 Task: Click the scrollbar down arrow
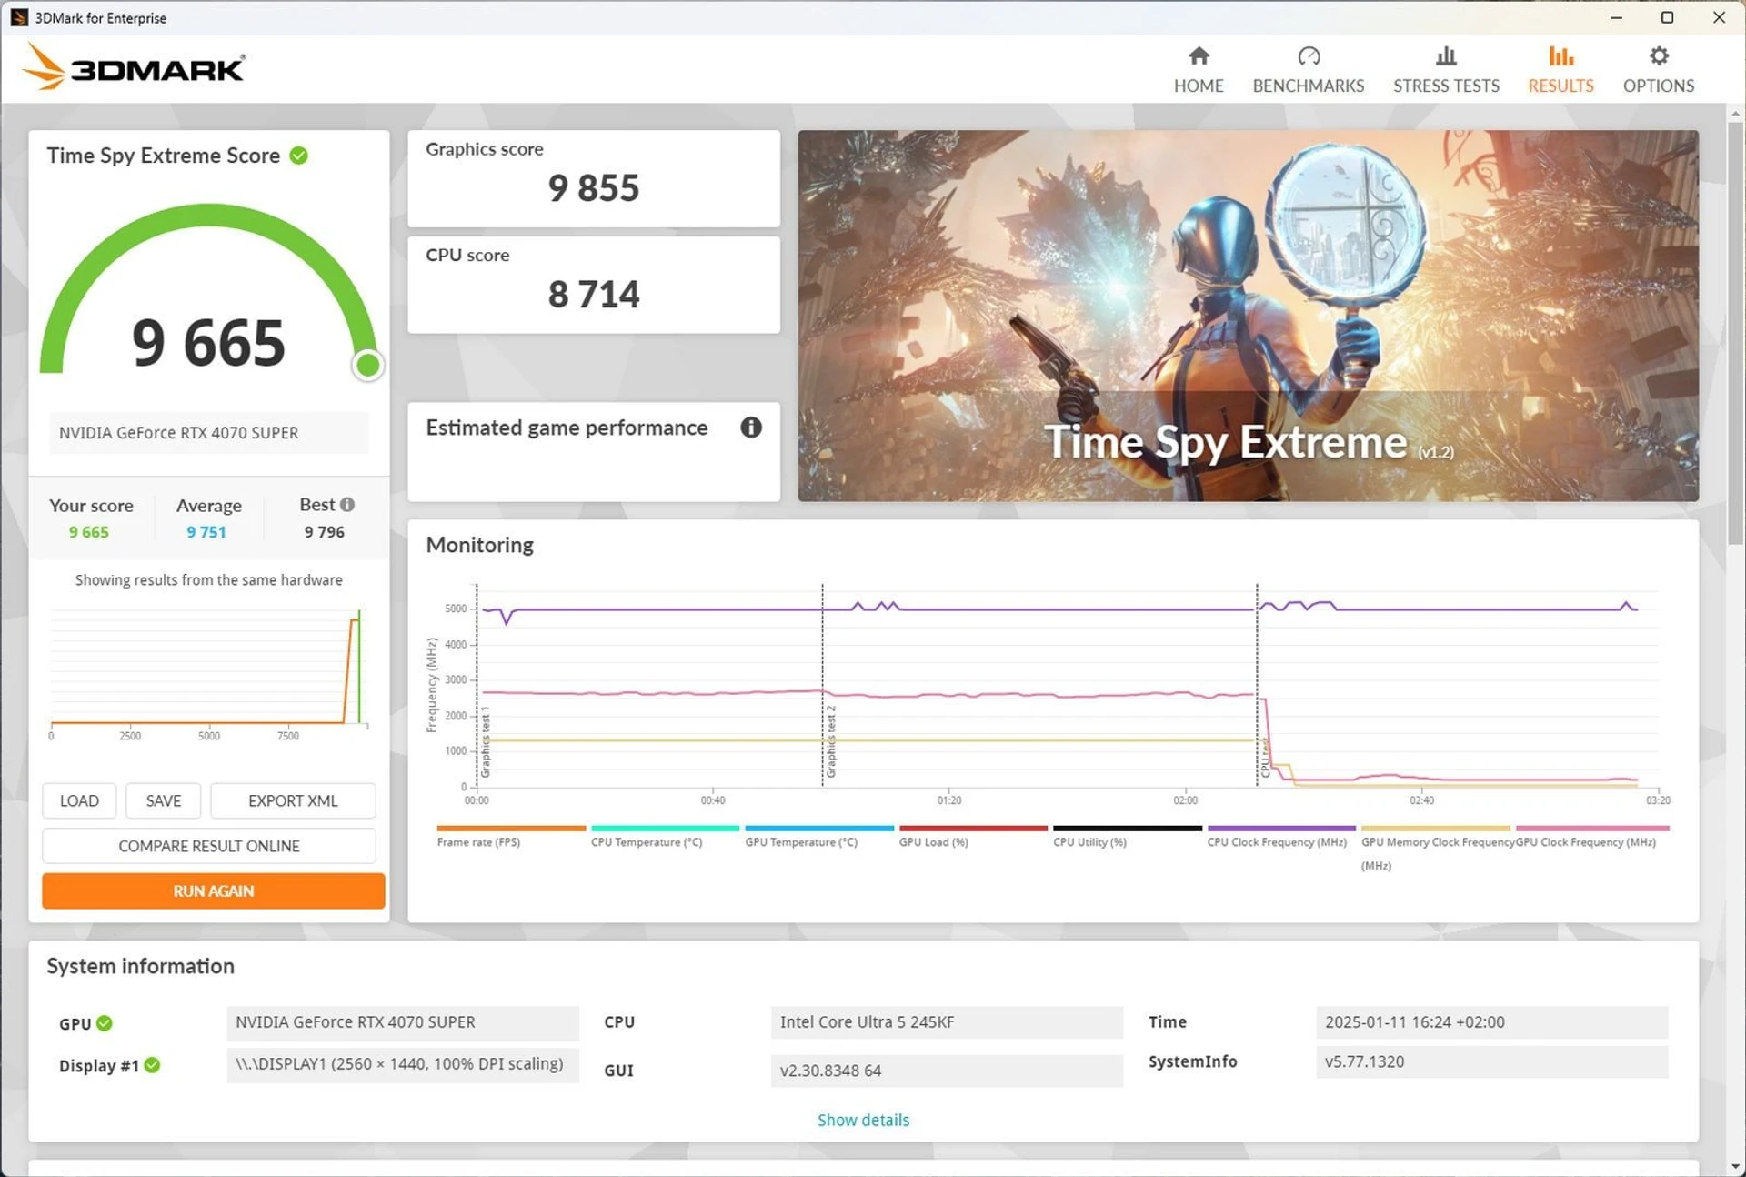(1735, 1166)
